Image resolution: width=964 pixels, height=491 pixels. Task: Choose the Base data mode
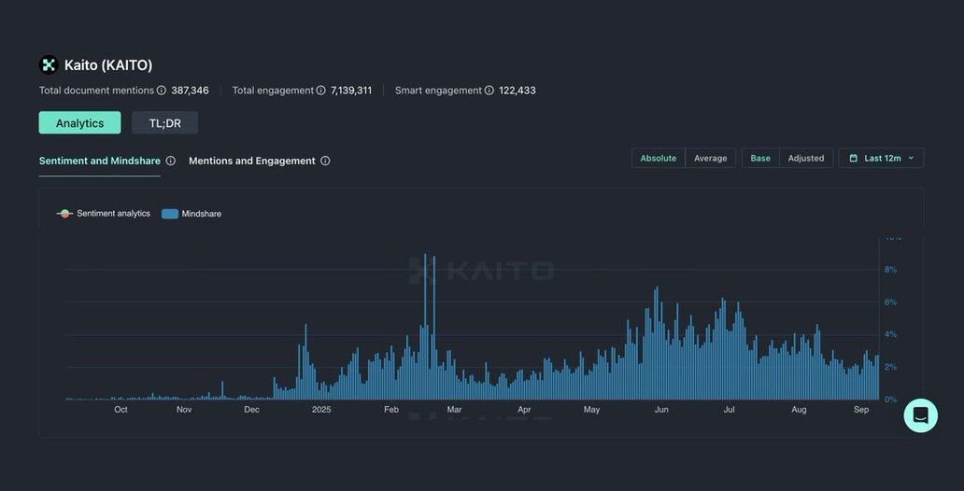pyautogui.click(x=760, y=159)
